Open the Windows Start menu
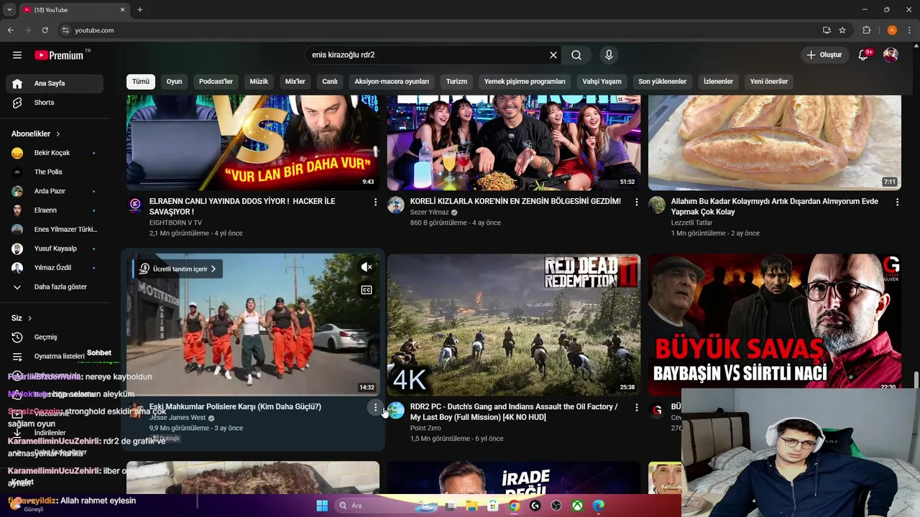This screenshot has height=517, width=920. (x=321, y=506)
